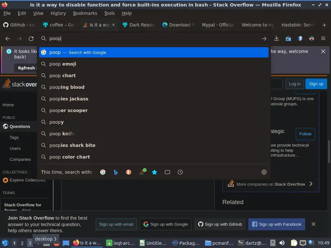Click Sign up with GitHub
The height and width of the screenshot is (248, 331).
pyautogui.click(x=220, y=224)
